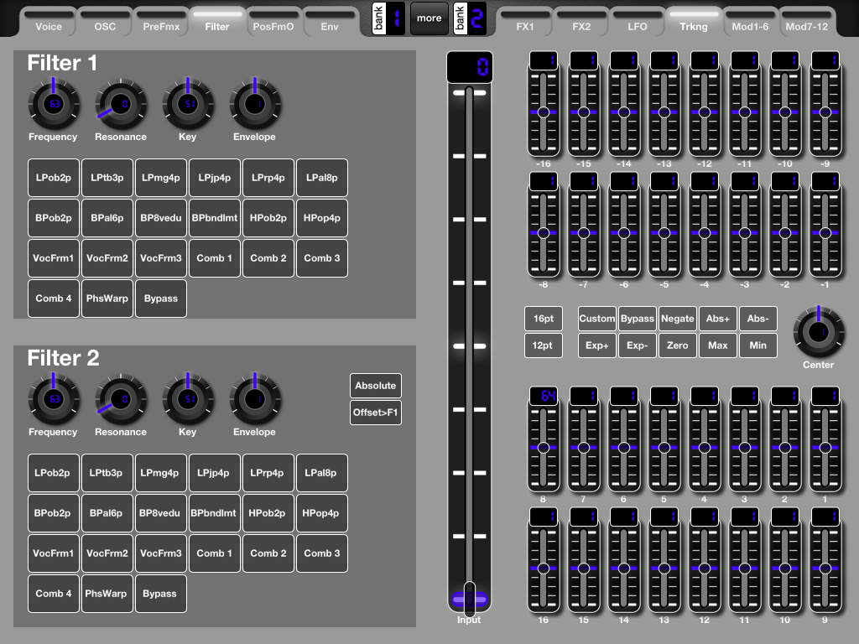Click tracking slider 8 handle
The width and height of the screenshot is (859, 644).
(544, 448)
